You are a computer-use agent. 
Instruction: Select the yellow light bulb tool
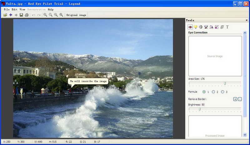pyautogui.click(x=196, y=27)
